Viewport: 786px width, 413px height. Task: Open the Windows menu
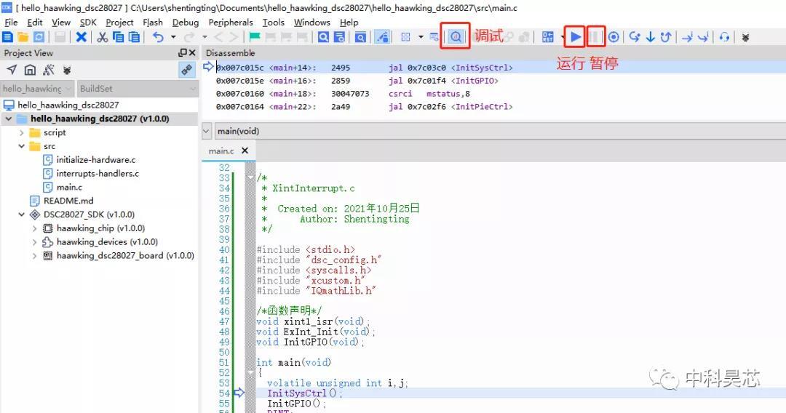point(311,23)
